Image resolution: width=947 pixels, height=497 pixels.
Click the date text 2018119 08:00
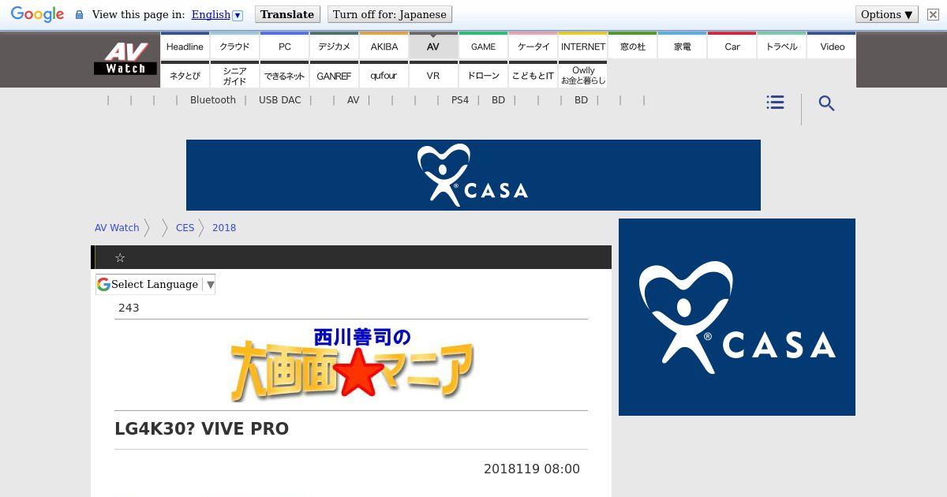pos(532,469)
